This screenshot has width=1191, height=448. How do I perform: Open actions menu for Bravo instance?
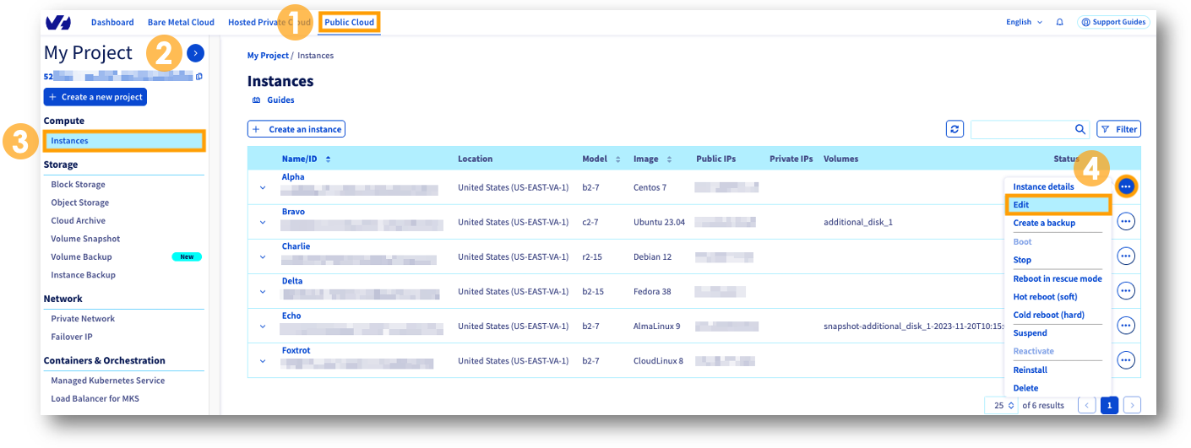pos(1126,221)
